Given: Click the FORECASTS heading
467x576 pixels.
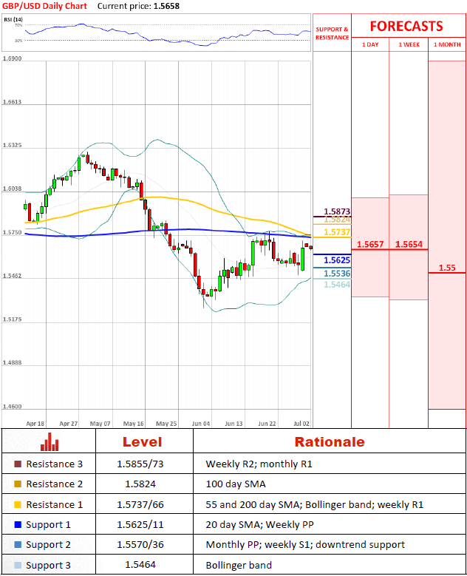Looking at the screenshot, I should pos(406,27).
